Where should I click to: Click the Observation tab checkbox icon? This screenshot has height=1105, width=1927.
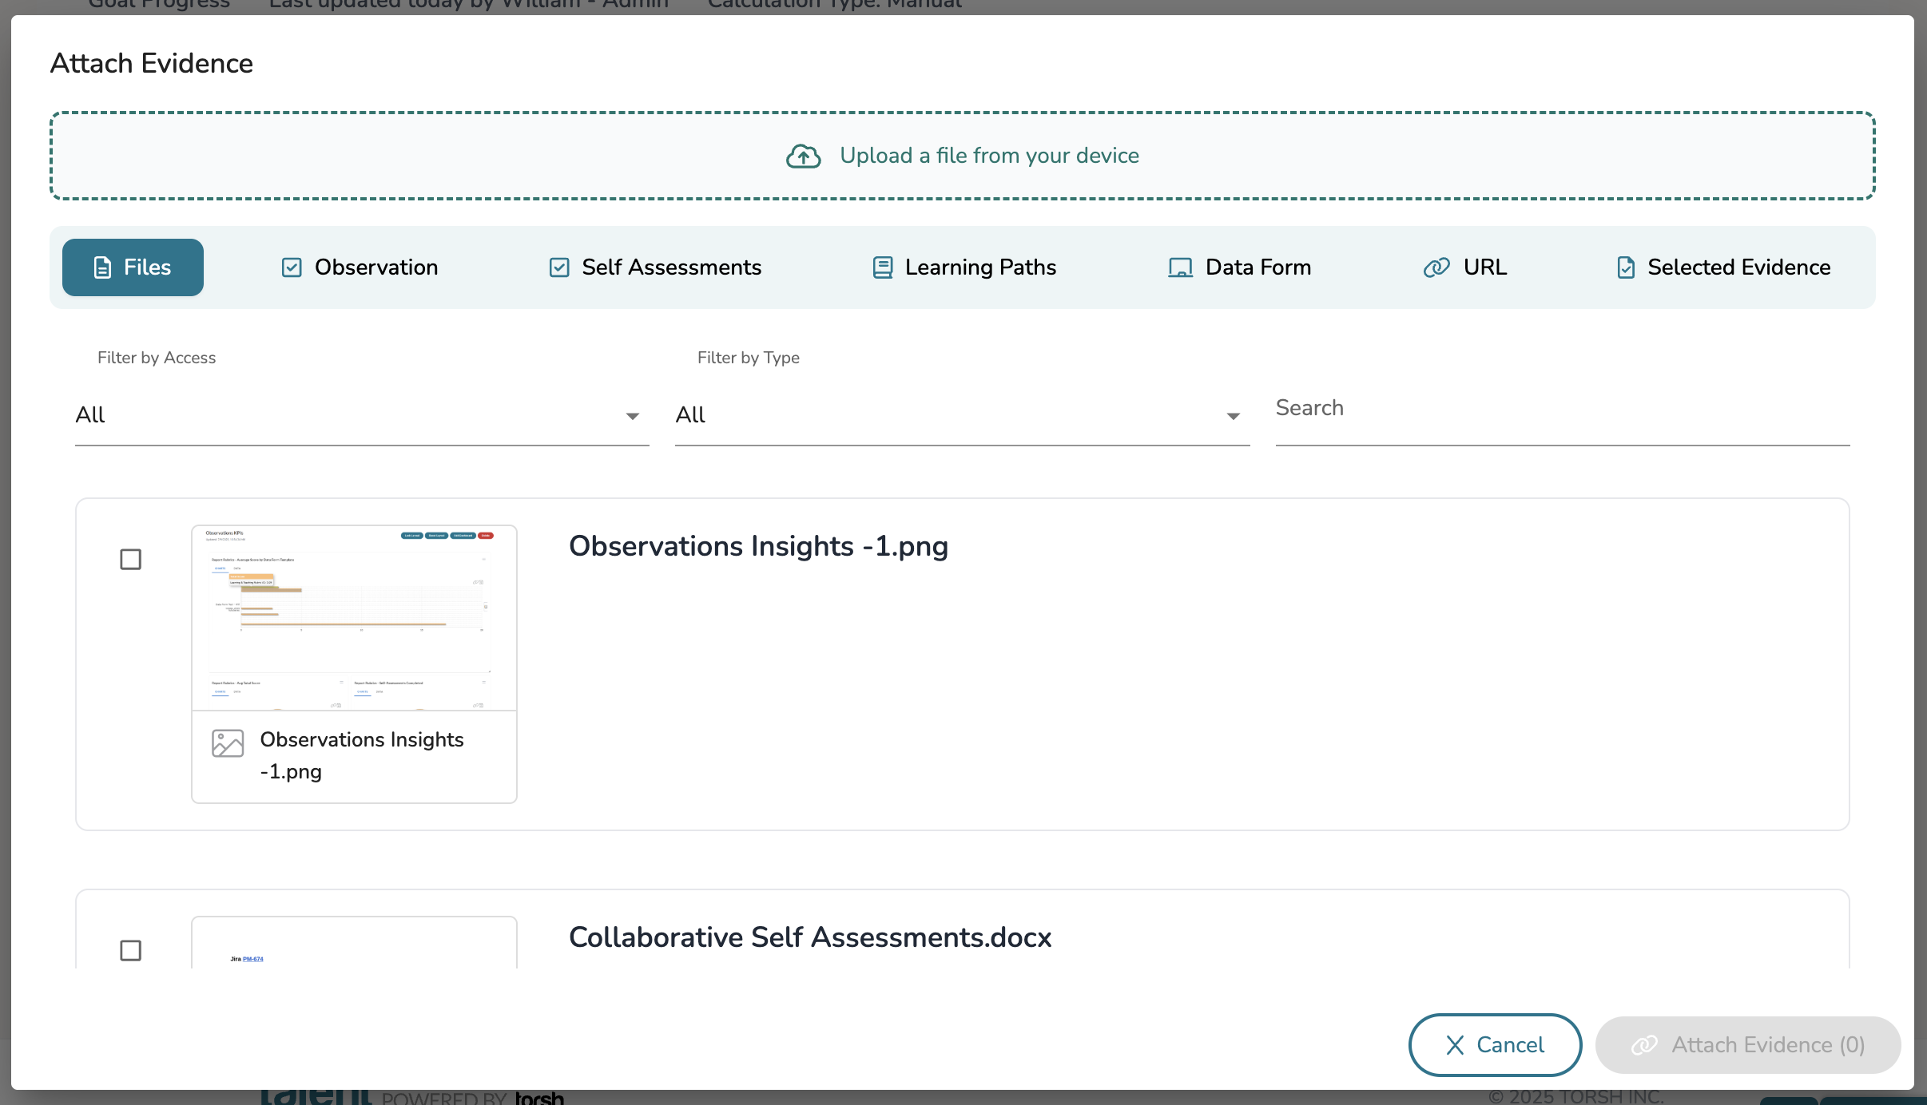point(292,267)
